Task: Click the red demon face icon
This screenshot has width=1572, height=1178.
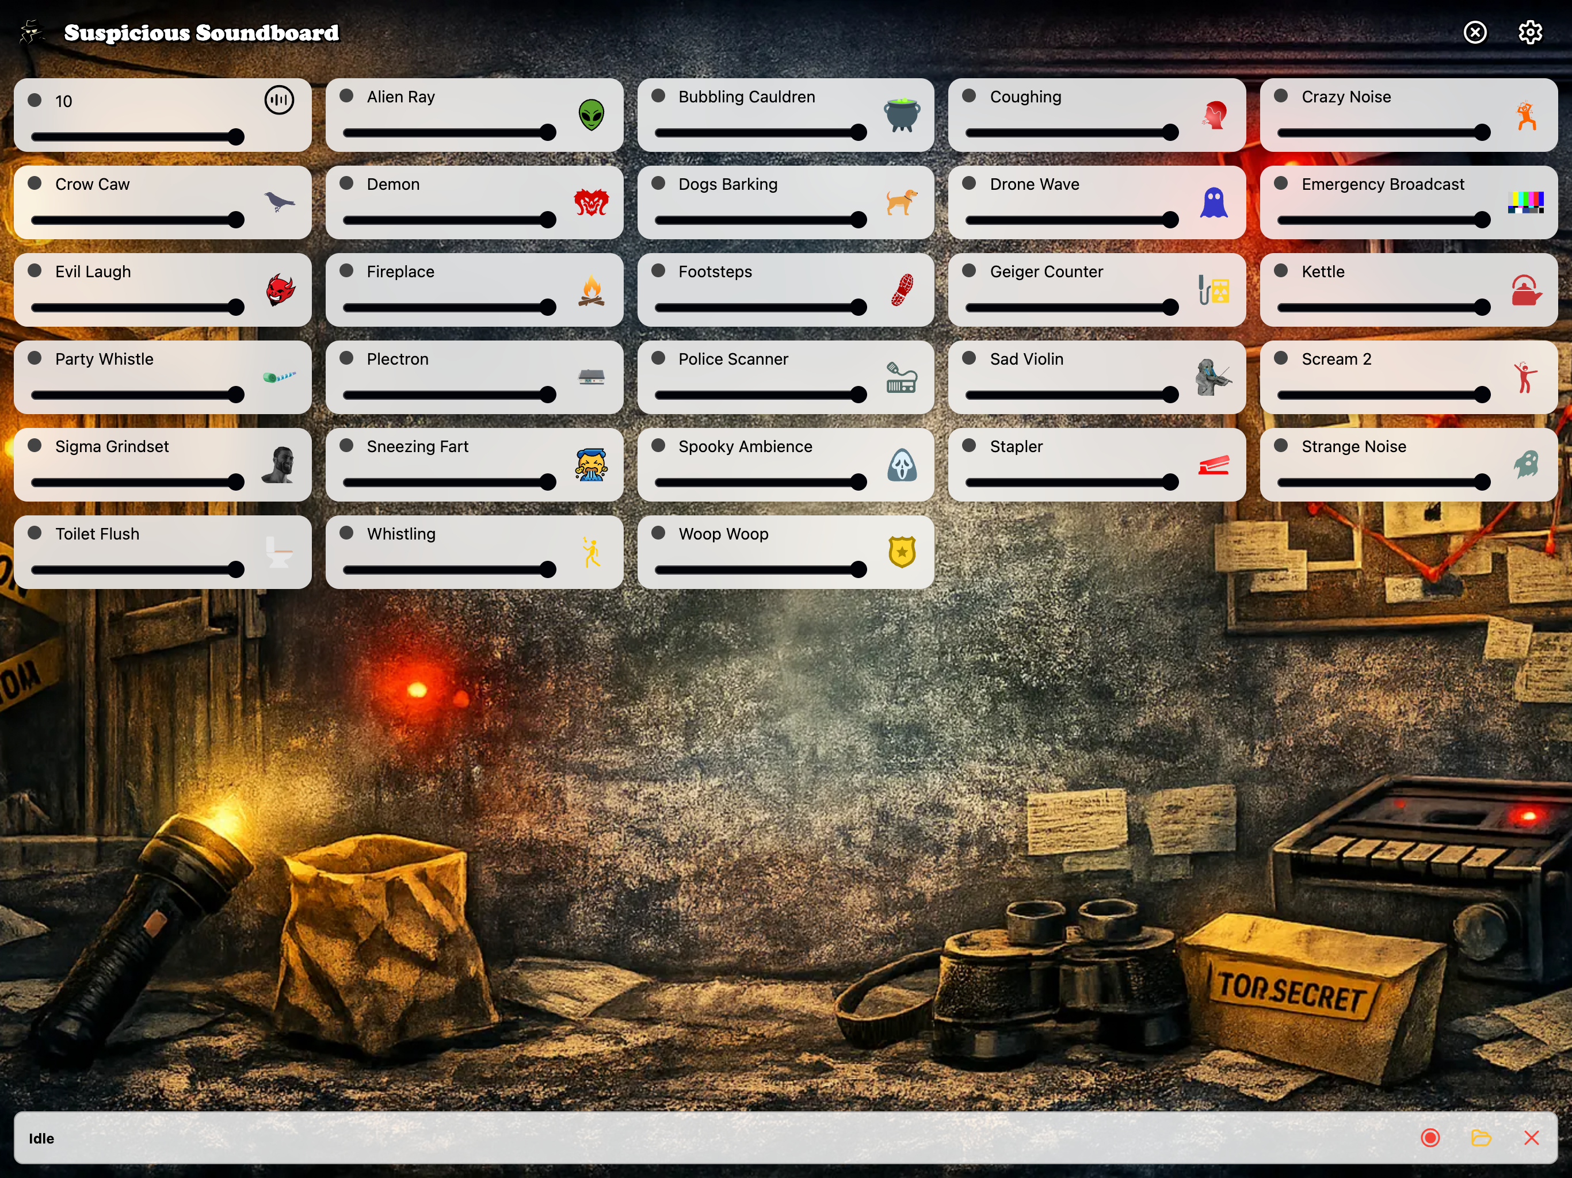Action: pos(590,202)
